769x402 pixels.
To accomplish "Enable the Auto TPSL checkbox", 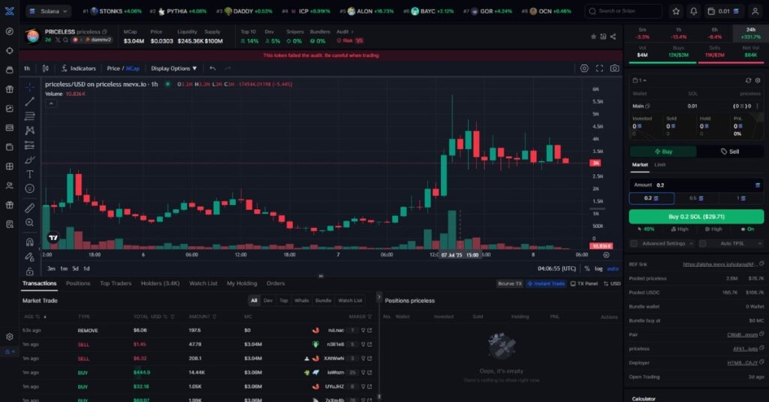I will pyautogui.click(x=703, y=243).
